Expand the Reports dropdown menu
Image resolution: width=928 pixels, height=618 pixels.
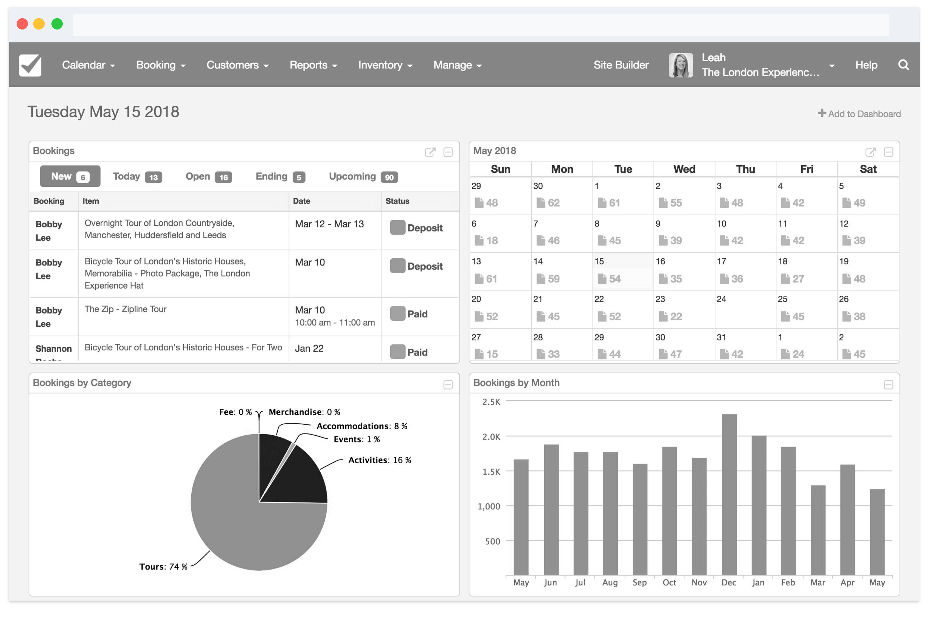313,65
